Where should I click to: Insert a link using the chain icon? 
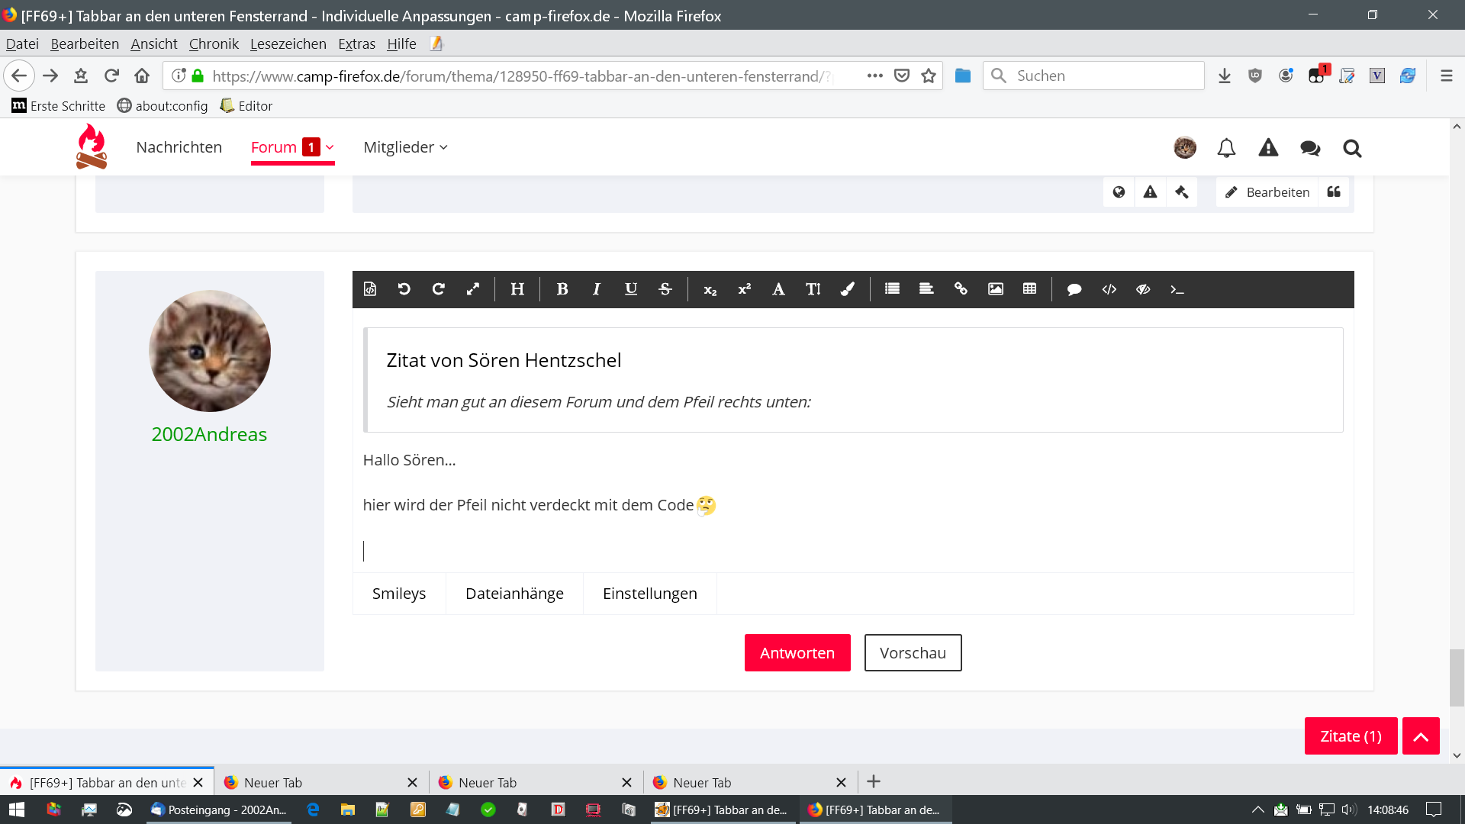(961, 289)
